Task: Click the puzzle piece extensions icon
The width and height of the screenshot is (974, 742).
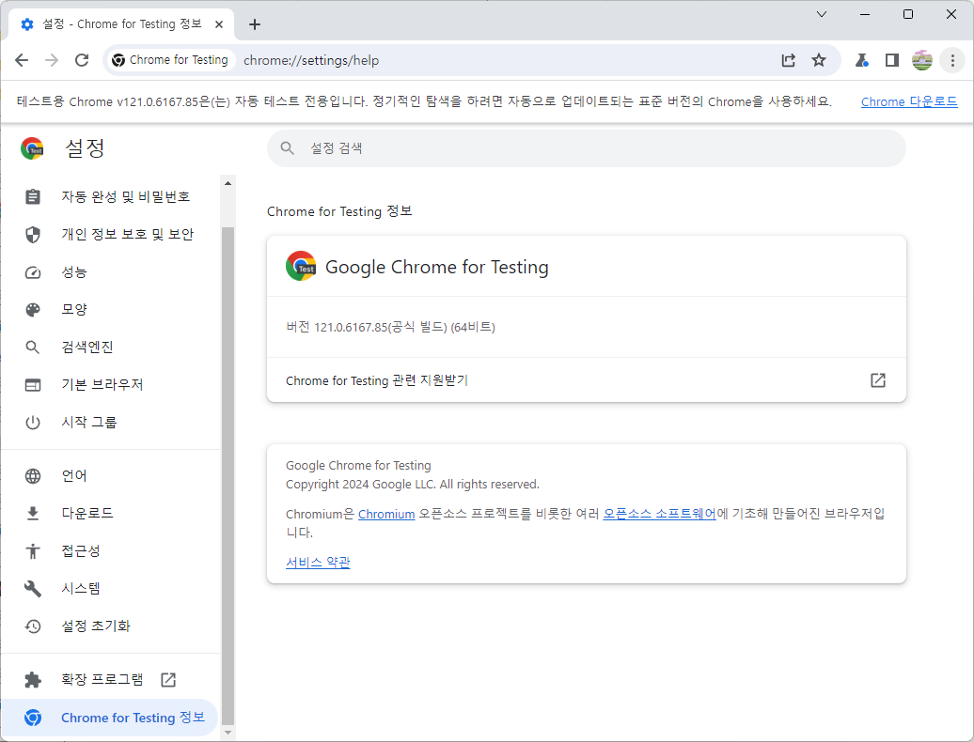Action: click(x=33, y=680)
